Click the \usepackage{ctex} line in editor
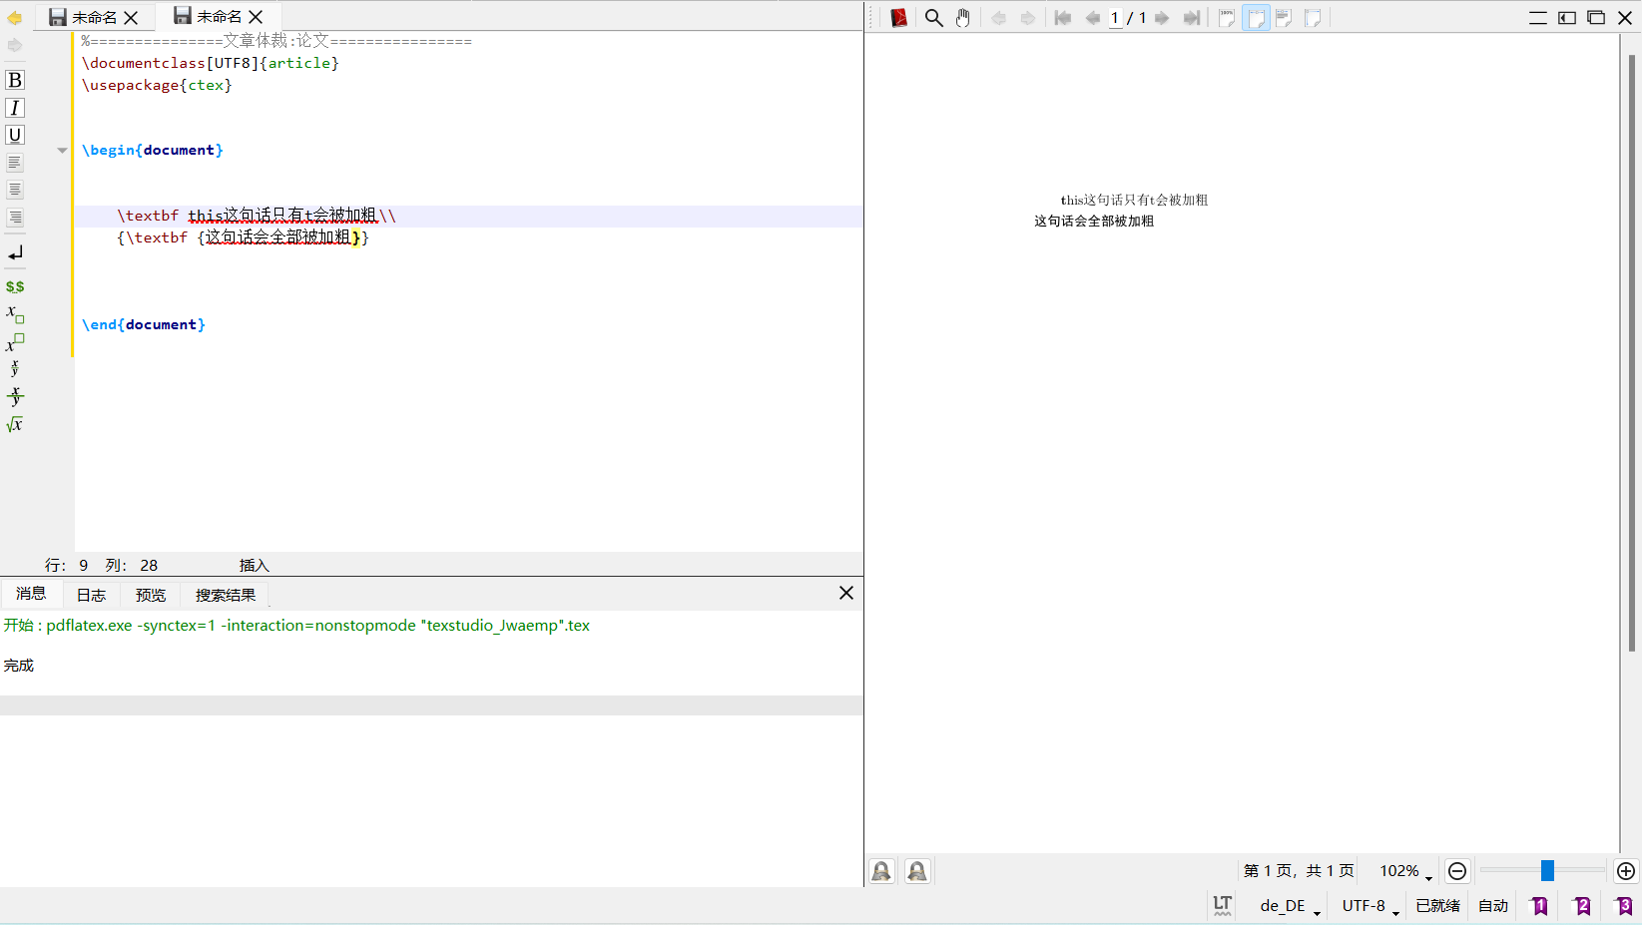This screenshot has height=925, width=1642. [x=157, y=85]
